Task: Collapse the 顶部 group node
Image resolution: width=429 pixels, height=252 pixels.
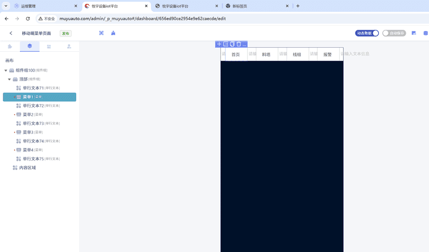Action: click(x=9, y=79)
